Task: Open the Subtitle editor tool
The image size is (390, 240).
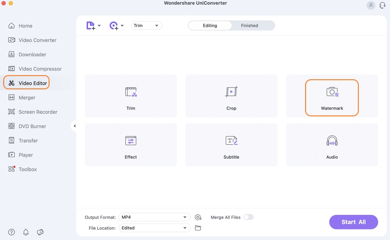Action: pyautogui.click(x=231, y=145)
